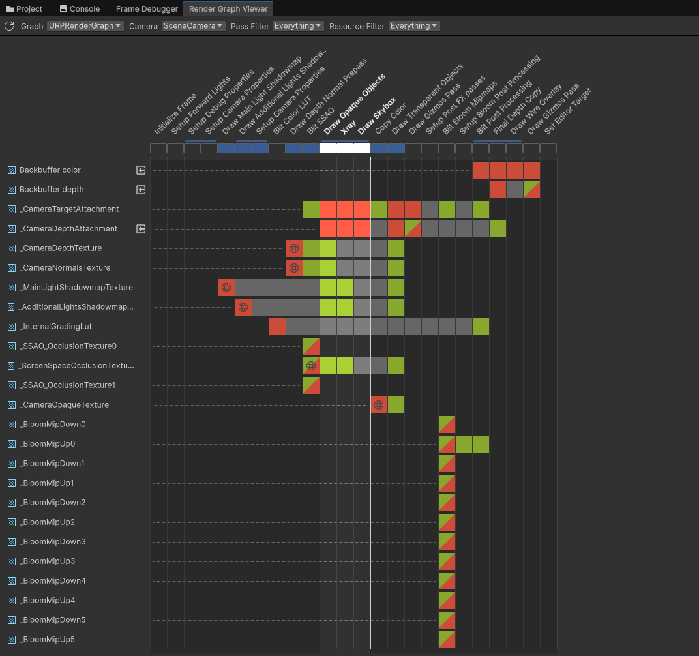This screenshot has width=699, height=656.
Task: Select the Draw Skybox pass label
Action: pyautogui.click(x=377, y=115)
